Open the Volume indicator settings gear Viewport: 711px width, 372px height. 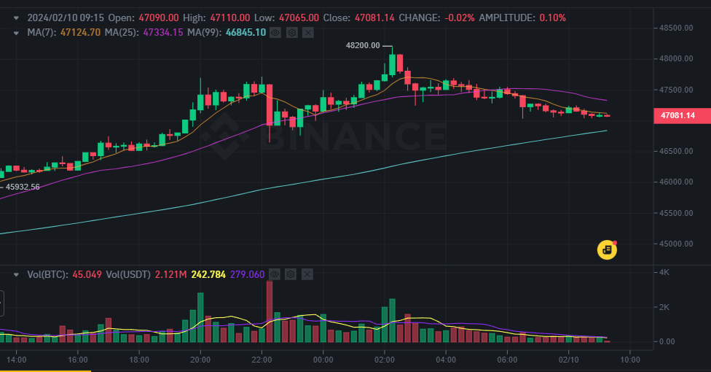[x=291, y=274]
